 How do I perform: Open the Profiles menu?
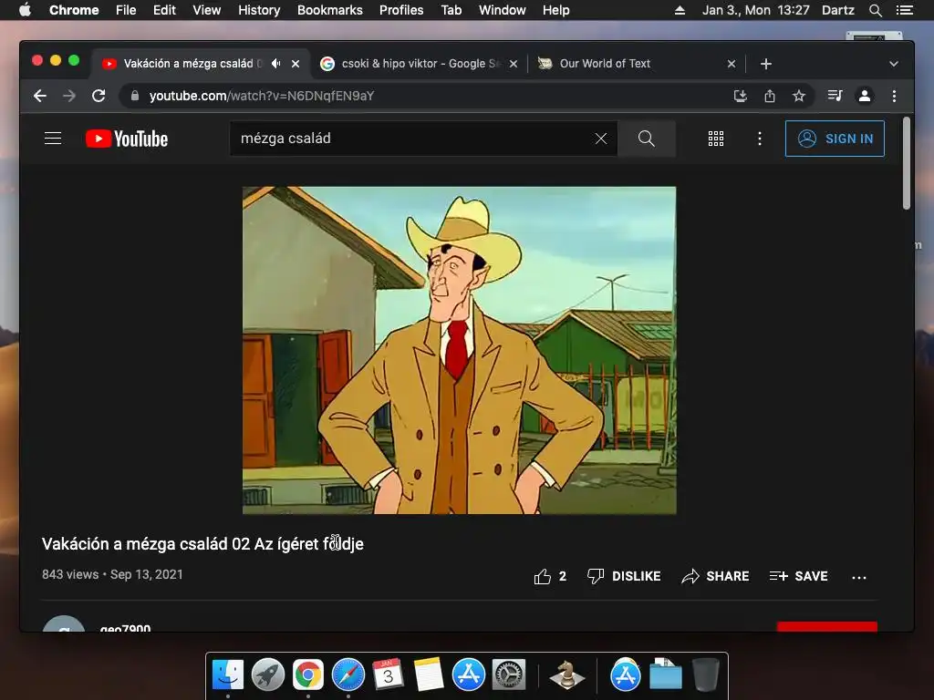click(401, 10)
